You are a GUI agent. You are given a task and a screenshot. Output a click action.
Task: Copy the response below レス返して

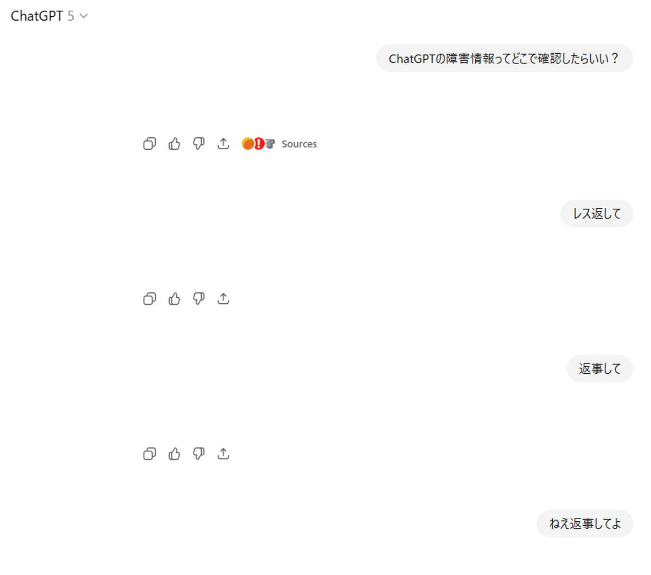coord(150,299)
